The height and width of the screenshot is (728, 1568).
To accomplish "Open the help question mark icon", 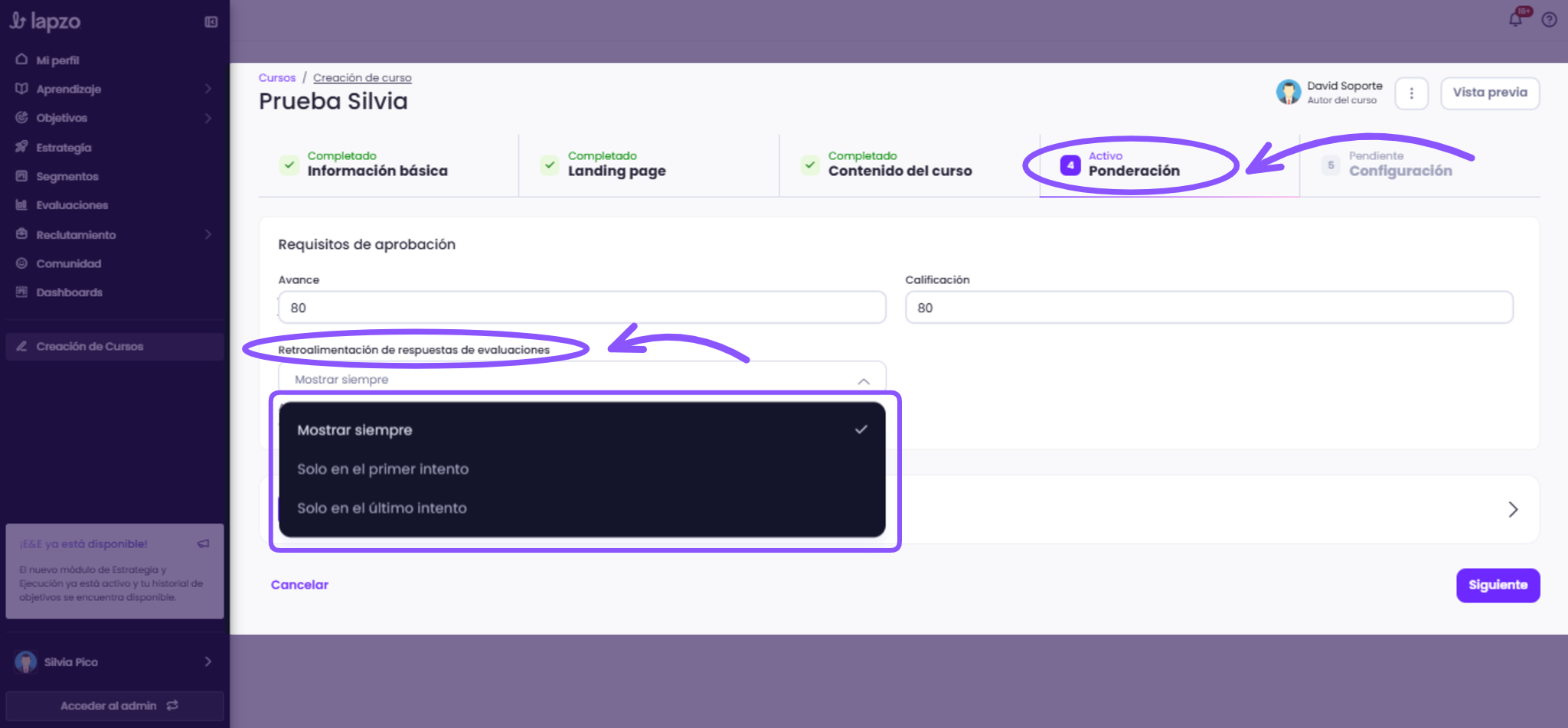I will tap(1550, 20).
